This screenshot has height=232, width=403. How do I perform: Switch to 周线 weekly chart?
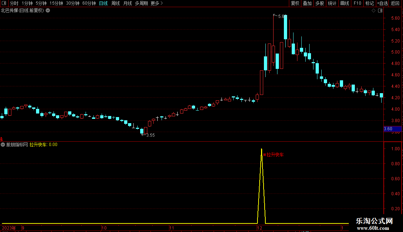tap(116, 3)
